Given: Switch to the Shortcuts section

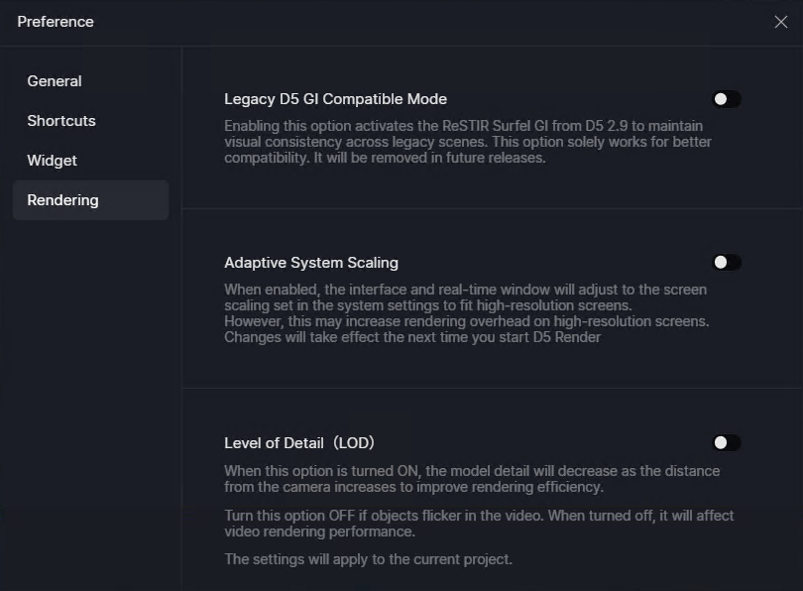Looking at the screenshot, I should [x=61, y=121].
